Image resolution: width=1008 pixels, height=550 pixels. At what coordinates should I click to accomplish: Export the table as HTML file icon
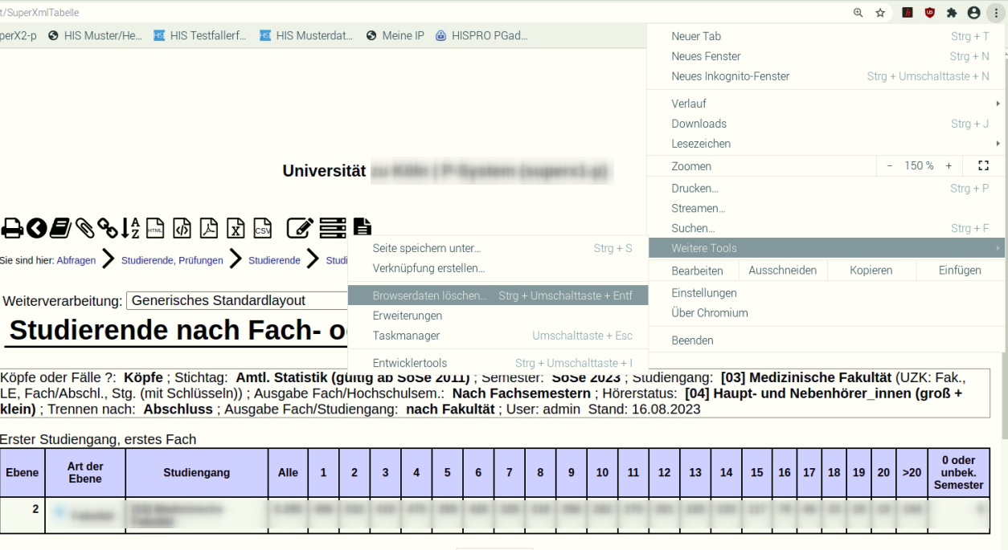155,229
